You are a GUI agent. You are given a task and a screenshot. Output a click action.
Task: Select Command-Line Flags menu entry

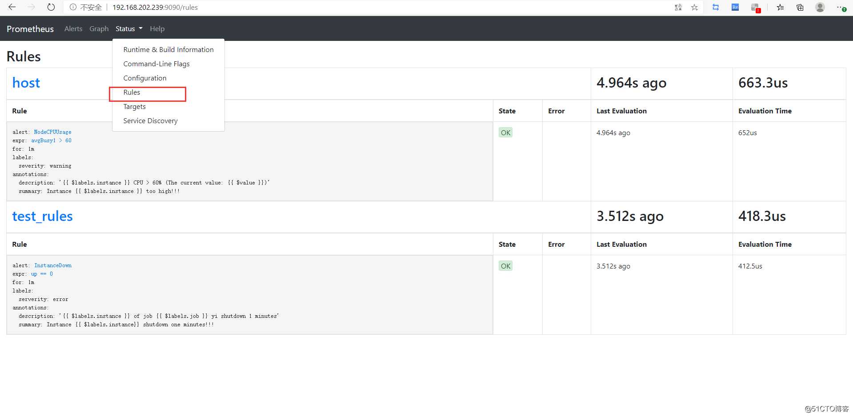click(168, 64)
